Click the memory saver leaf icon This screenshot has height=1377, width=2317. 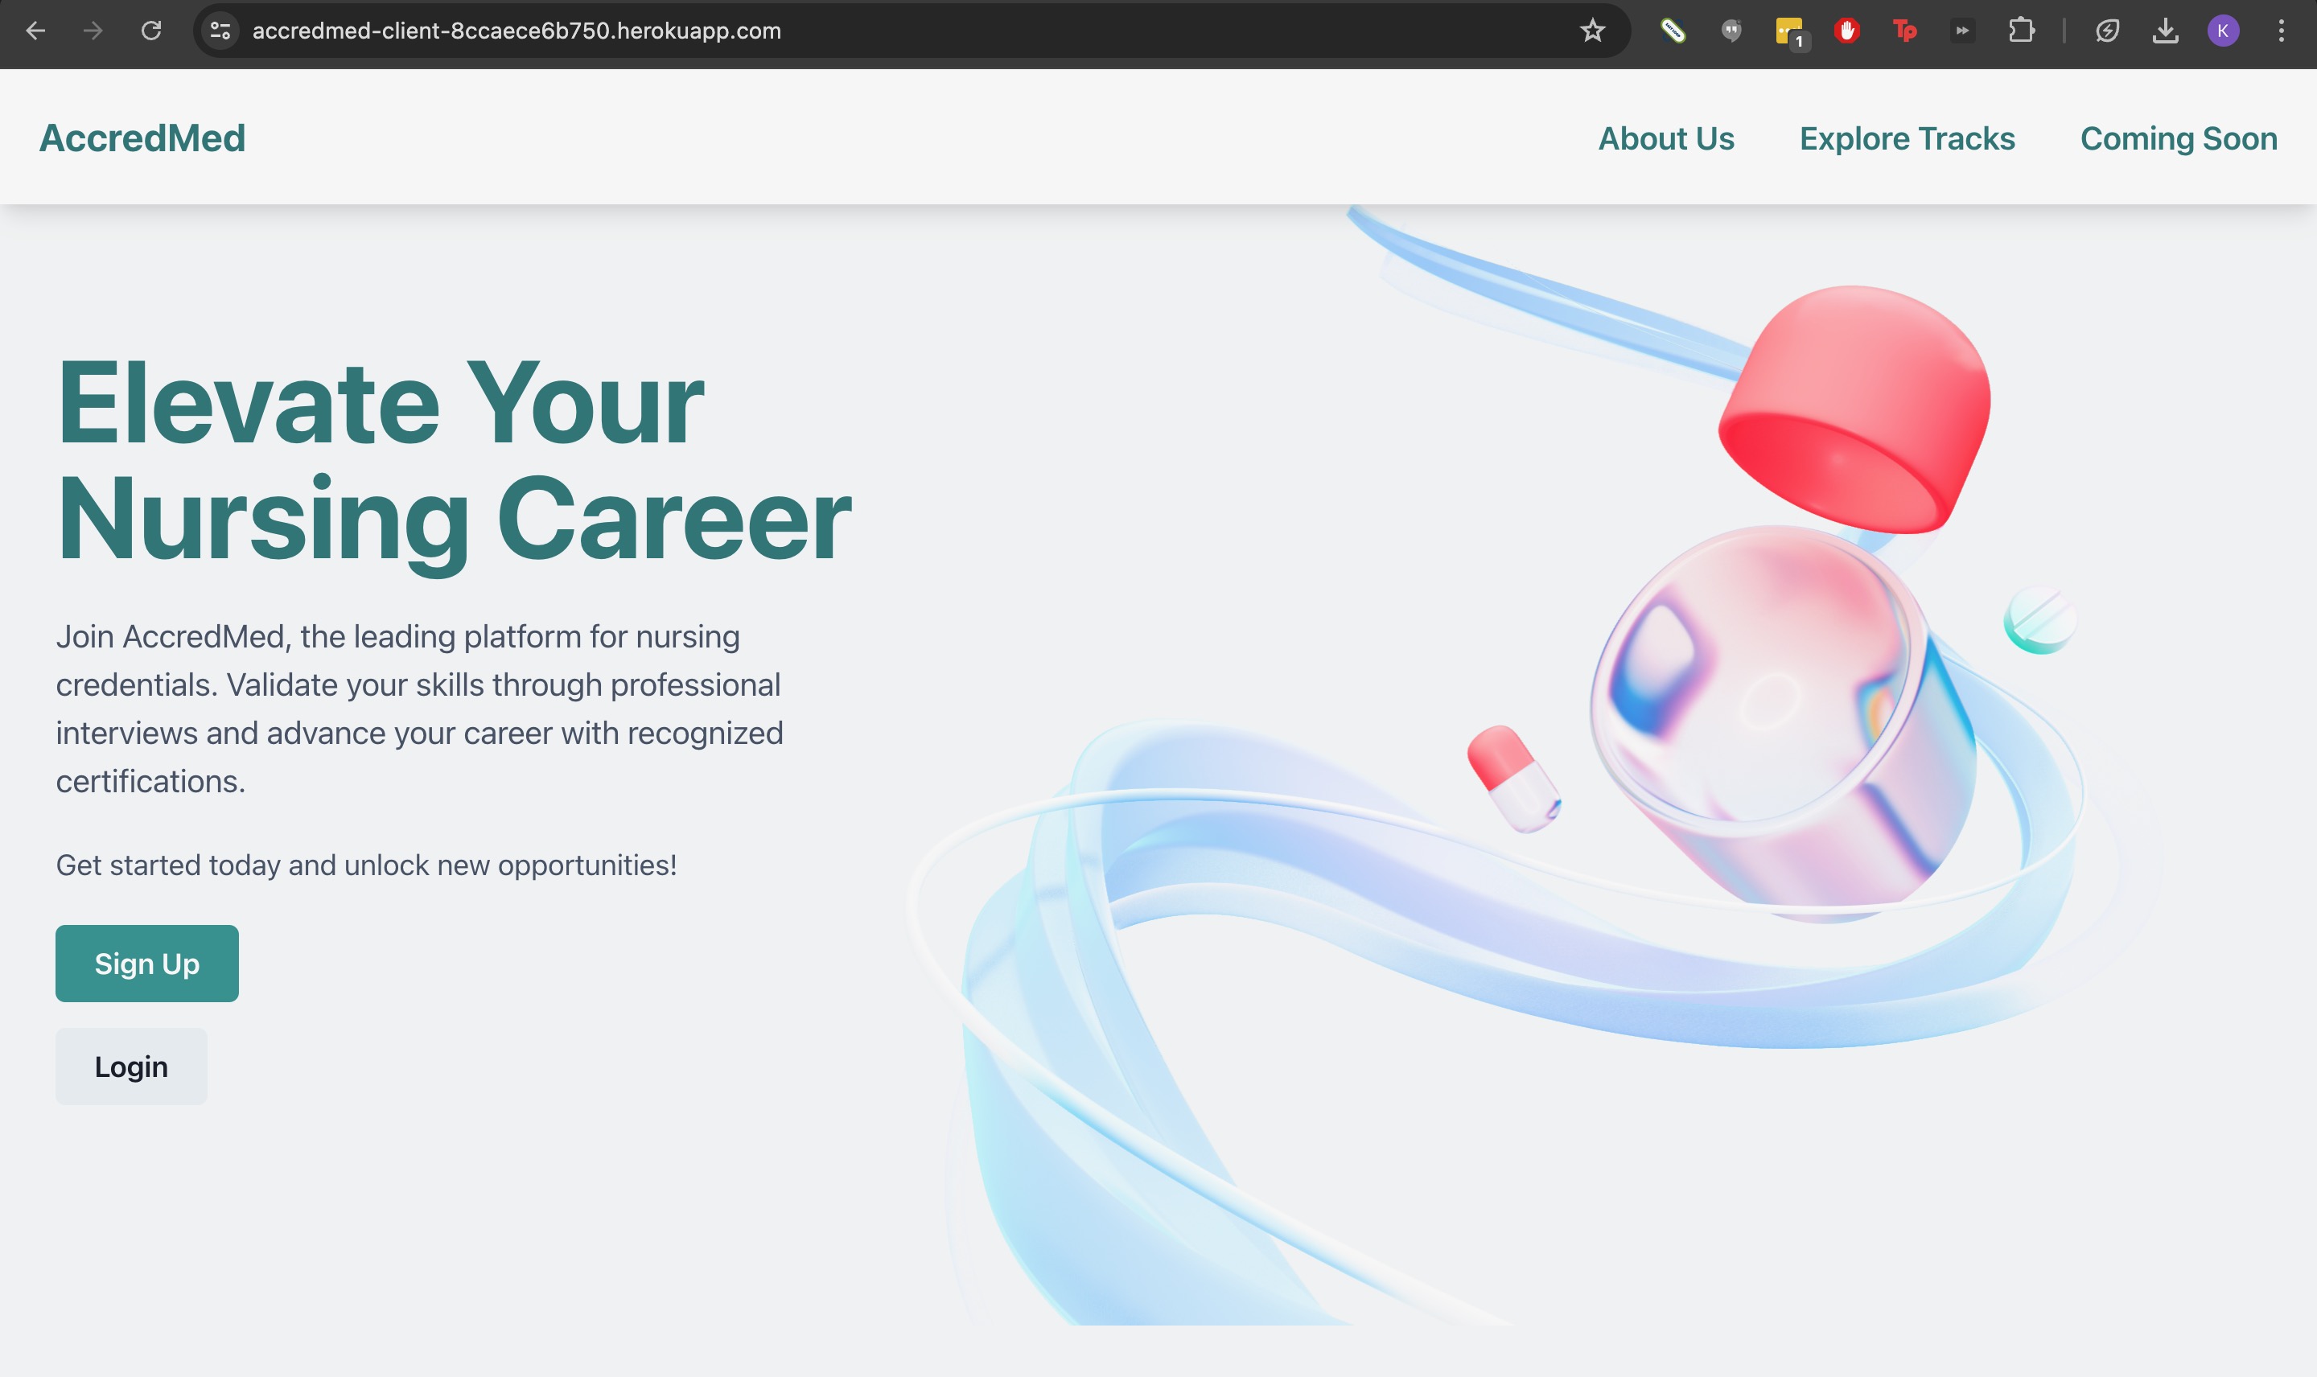(2107, 31)
